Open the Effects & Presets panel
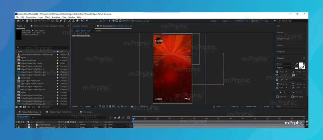 point(283,39)
